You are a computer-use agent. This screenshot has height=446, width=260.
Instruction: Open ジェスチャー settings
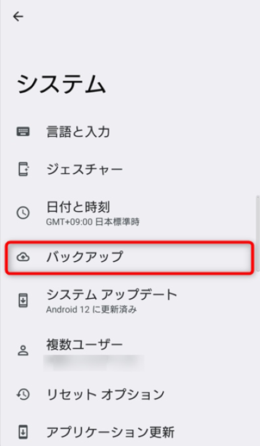click(130, 169)
